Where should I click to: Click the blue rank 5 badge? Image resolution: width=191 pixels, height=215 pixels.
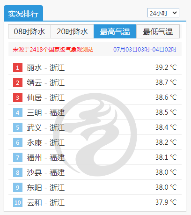(x=18, y=127)
